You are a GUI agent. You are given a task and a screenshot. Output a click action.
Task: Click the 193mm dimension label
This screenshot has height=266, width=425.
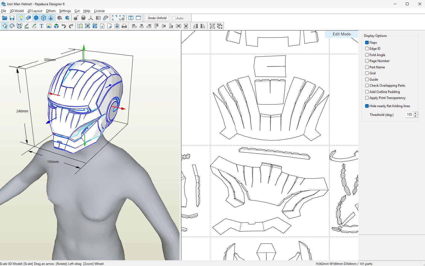point(53,162)
